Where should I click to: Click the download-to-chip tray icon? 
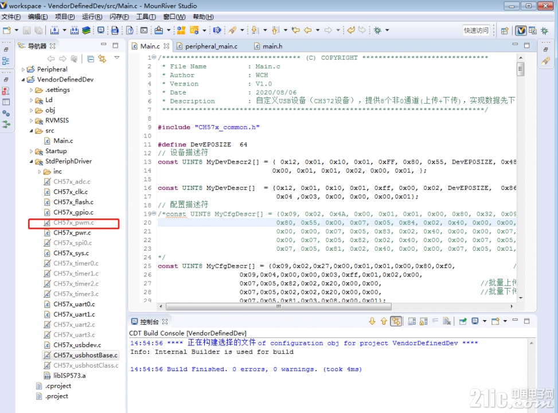tap(159, 30)
